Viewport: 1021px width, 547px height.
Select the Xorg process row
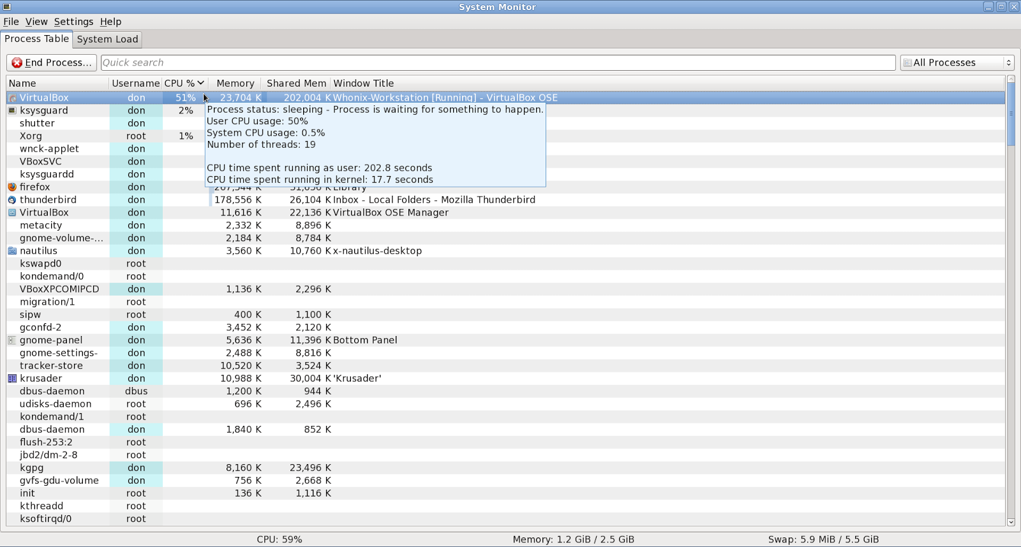click(505, 136)
